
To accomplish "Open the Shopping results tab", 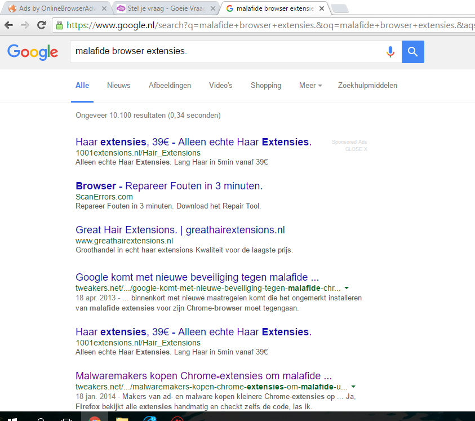I will coord(266,86).
